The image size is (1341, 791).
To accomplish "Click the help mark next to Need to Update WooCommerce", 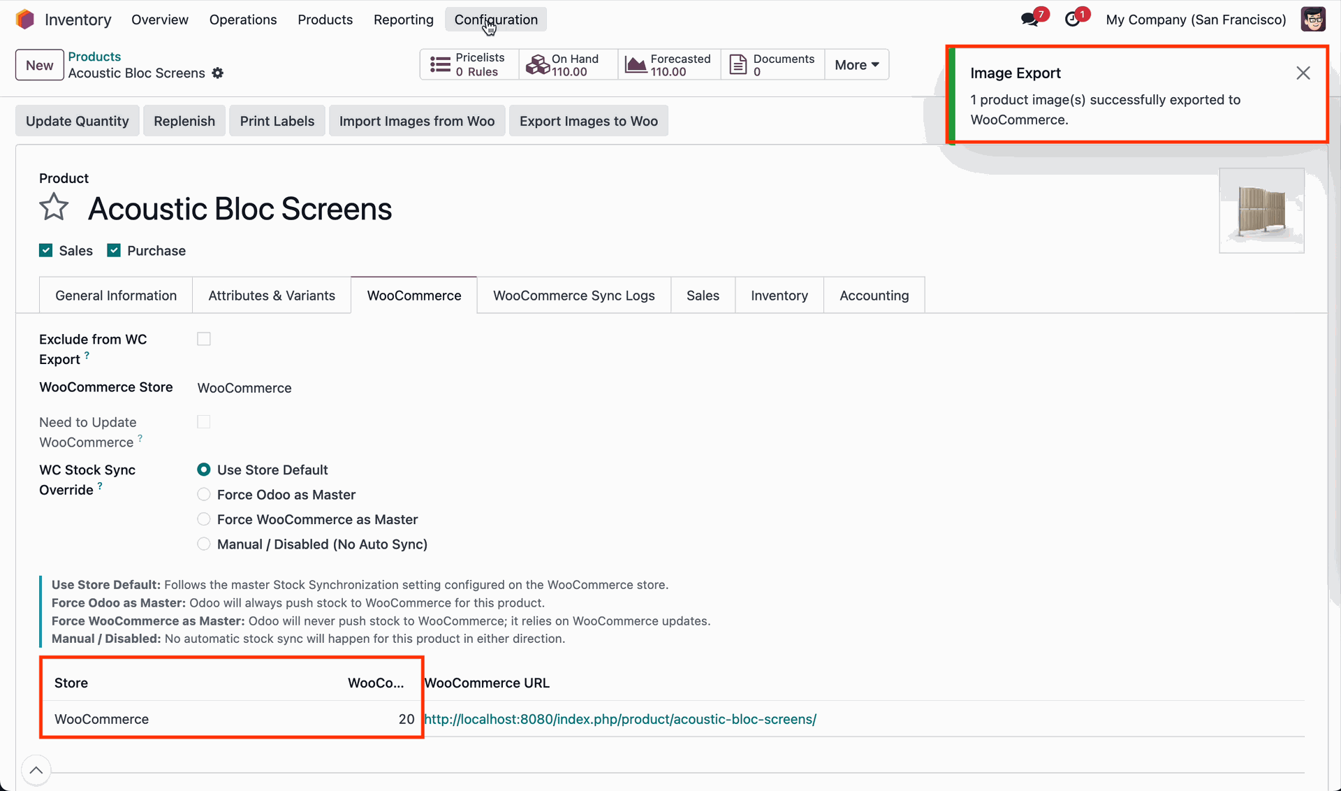I will 140,438.
